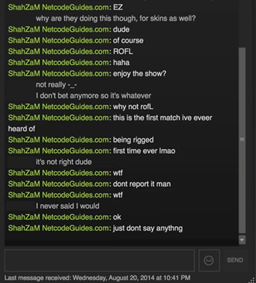Click the "I never said I would" message
Screen dimensions: 256x283
68,206
